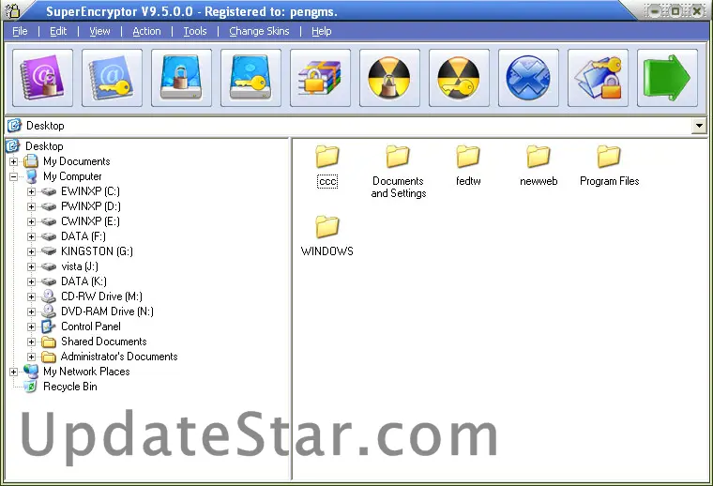The image size is (713, 486).
Task: Open the View menu
Action: (x=99, y=31)
